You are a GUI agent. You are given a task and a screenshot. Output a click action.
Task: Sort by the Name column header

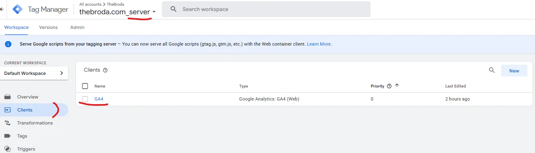(x=99, y=86)
